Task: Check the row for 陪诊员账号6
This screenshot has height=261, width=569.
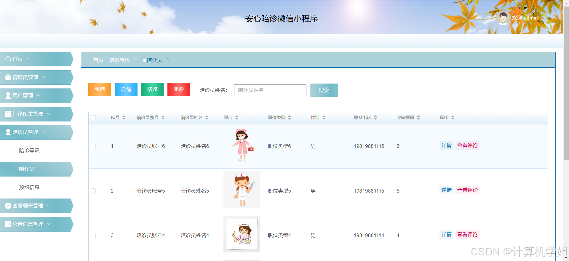Action: coord(93,146)
